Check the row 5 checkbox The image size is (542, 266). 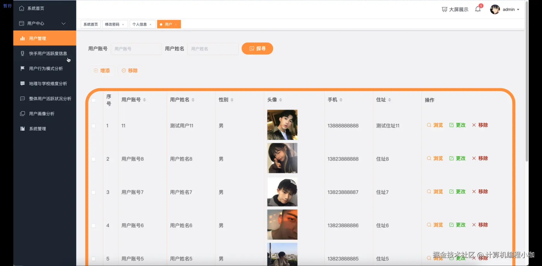(93, 259)
